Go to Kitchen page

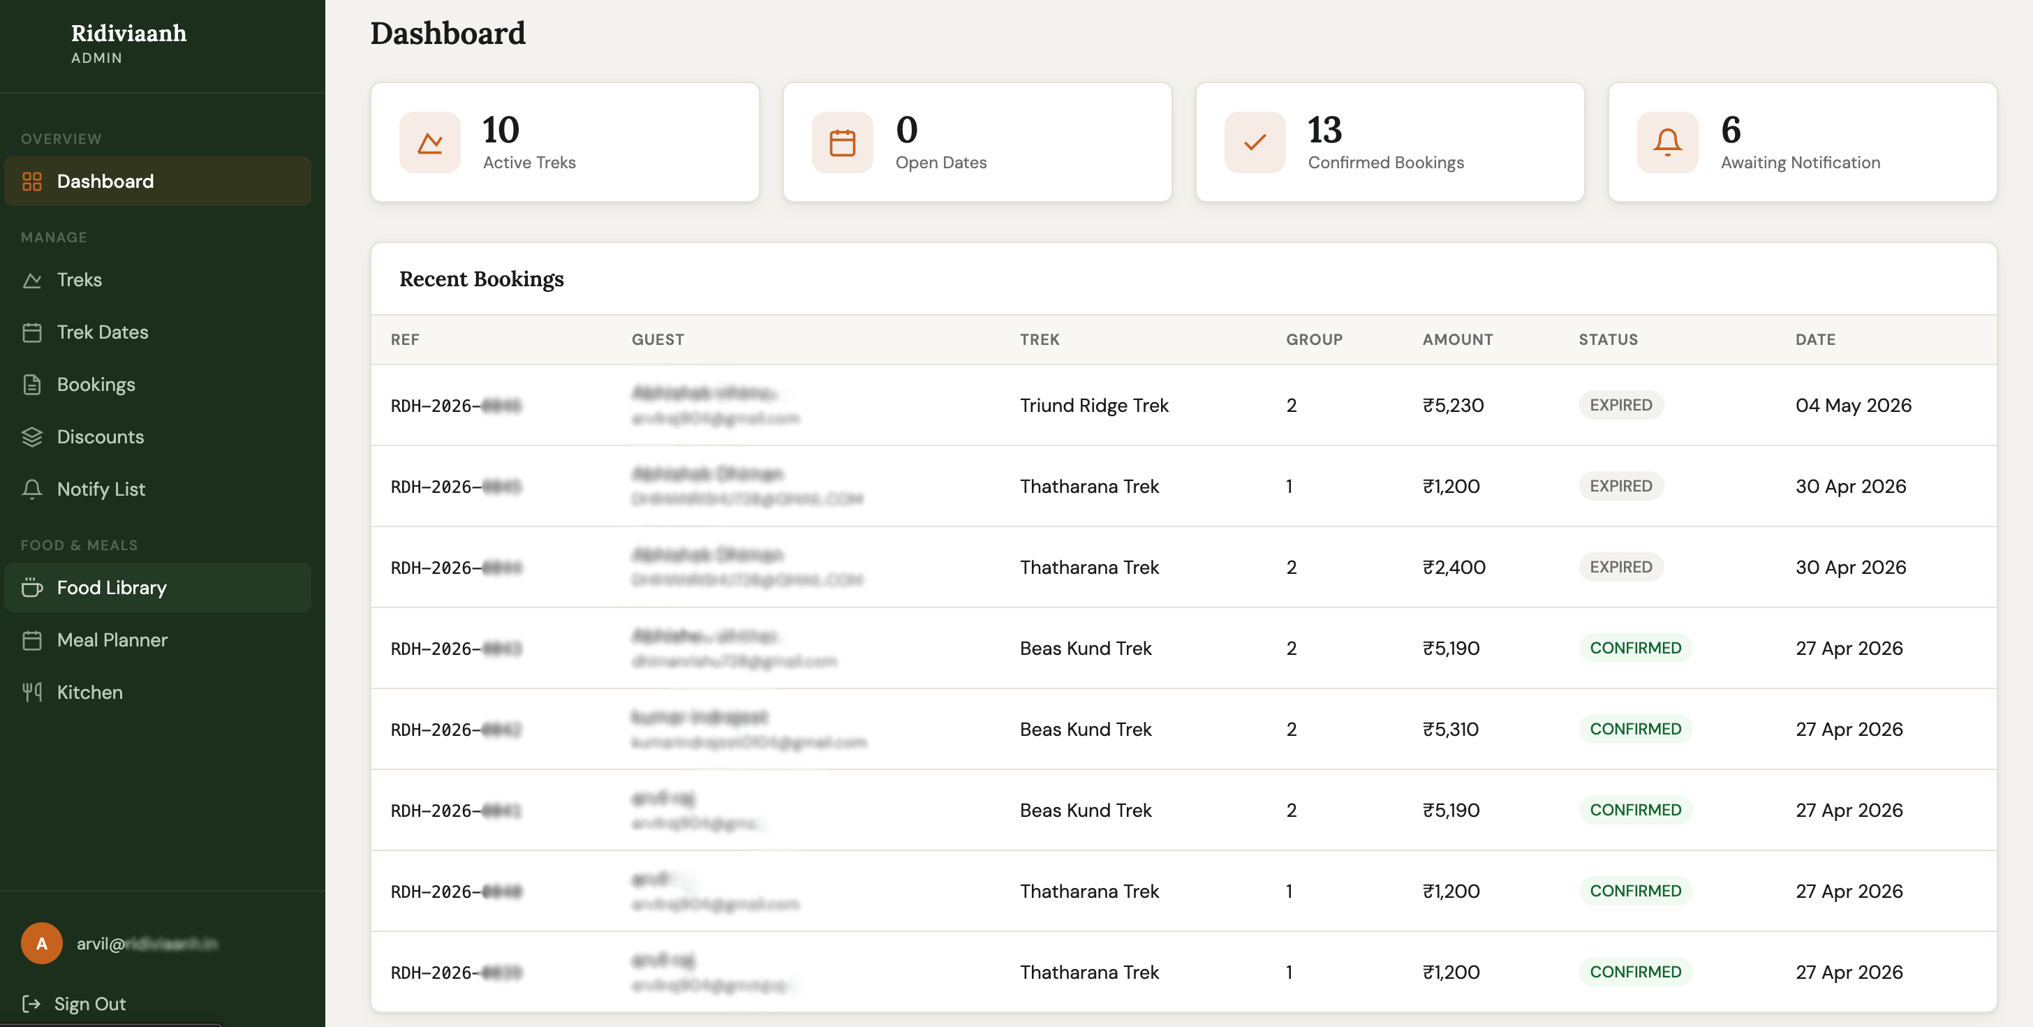point(158,691)
